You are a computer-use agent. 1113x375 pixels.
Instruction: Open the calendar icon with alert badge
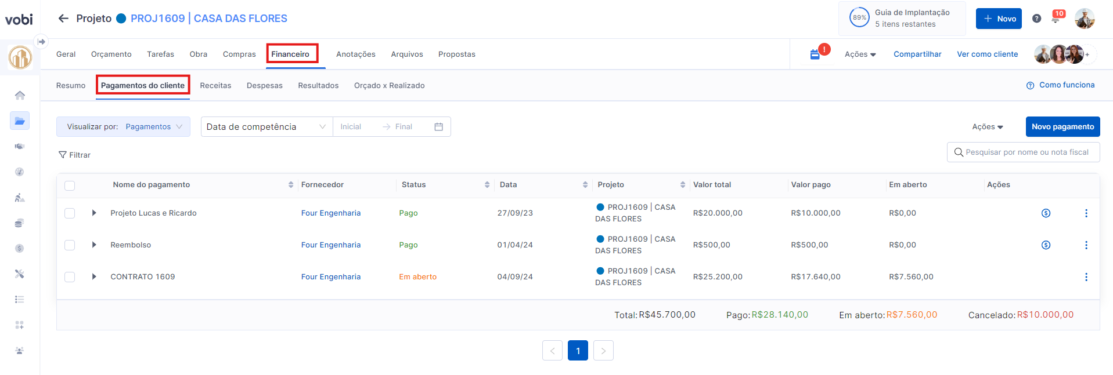(816, 54)
